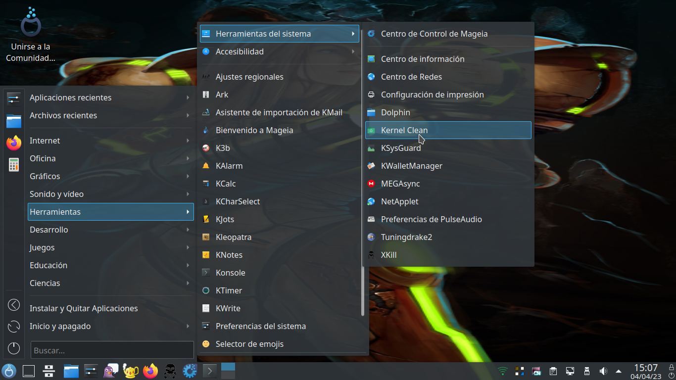This screenshot has height=380, width=676.
Task: Open KCharSelect entry
Action: [x=280, y=201]
